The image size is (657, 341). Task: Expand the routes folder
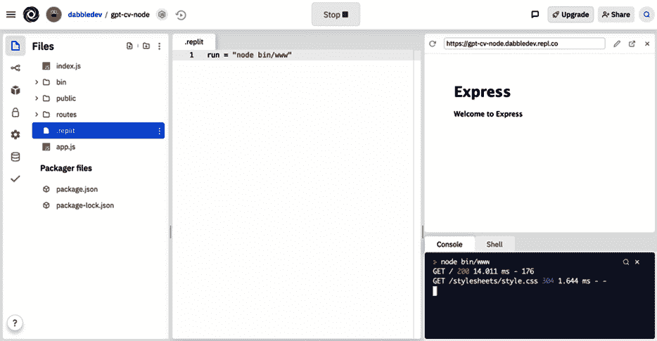tap(37, 115)
